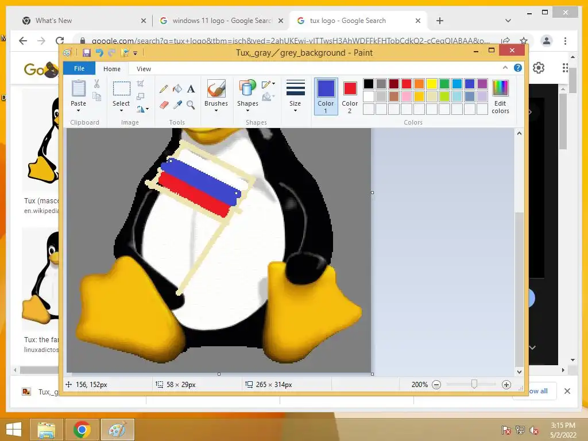Click the Chrome profile avatar icon

(x=547, y=41)
